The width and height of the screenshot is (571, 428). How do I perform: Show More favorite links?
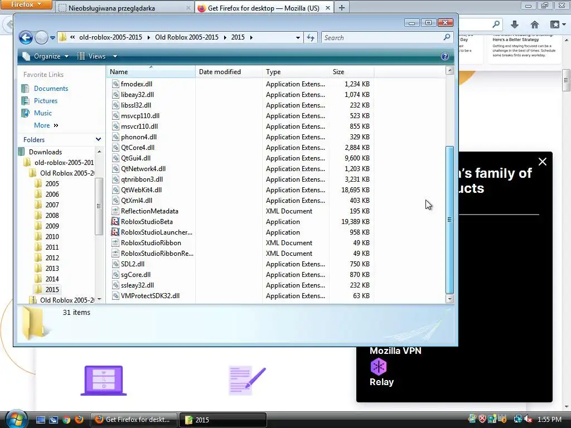46,125
